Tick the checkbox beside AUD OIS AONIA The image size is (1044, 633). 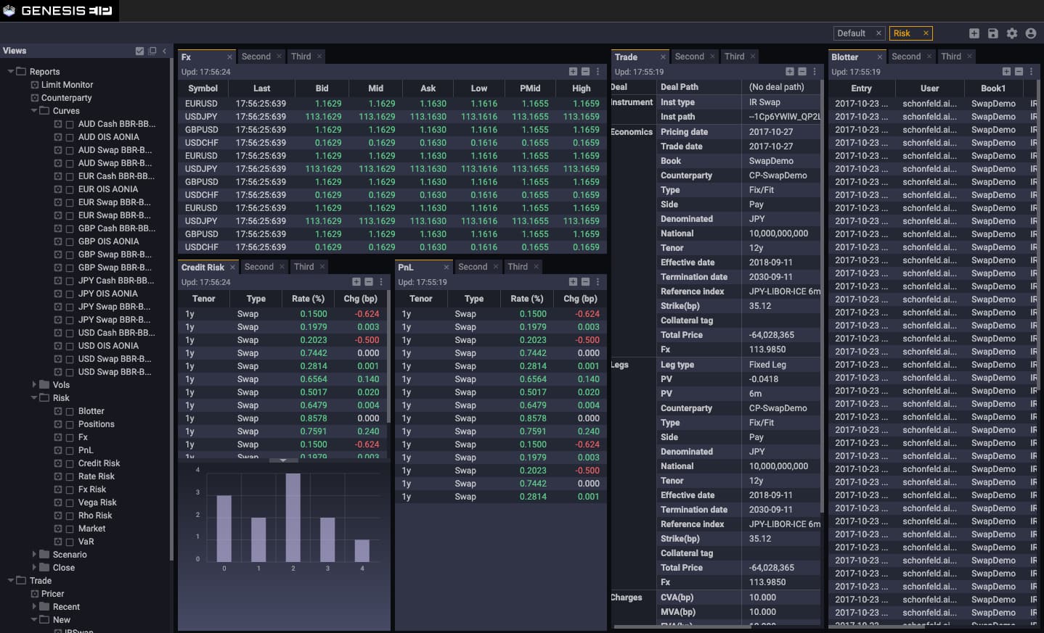[x=70, y=137]
